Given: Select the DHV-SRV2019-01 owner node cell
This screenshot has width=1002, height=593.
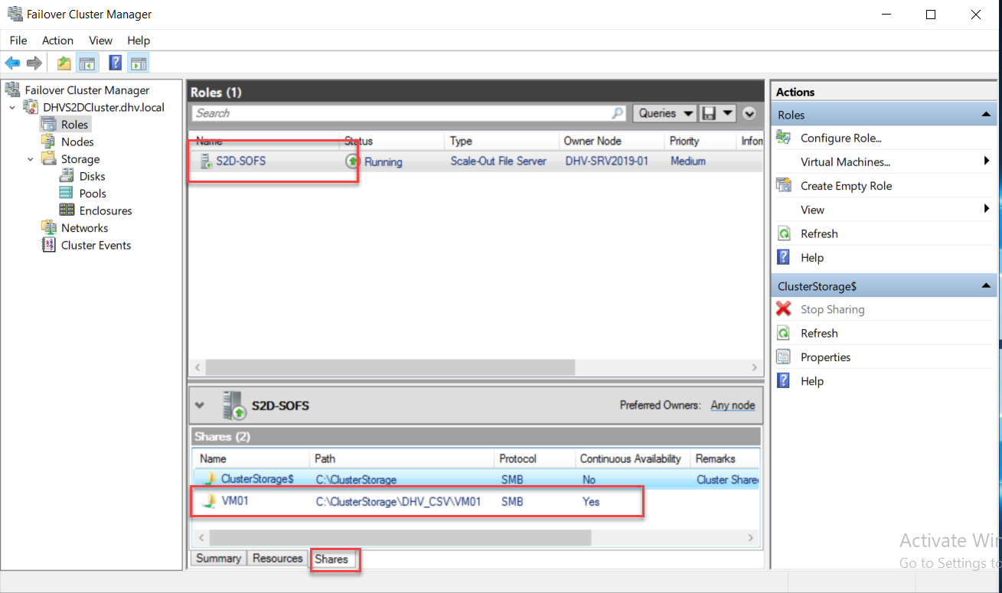Looking at the screenshot, I should pos(607,161).
